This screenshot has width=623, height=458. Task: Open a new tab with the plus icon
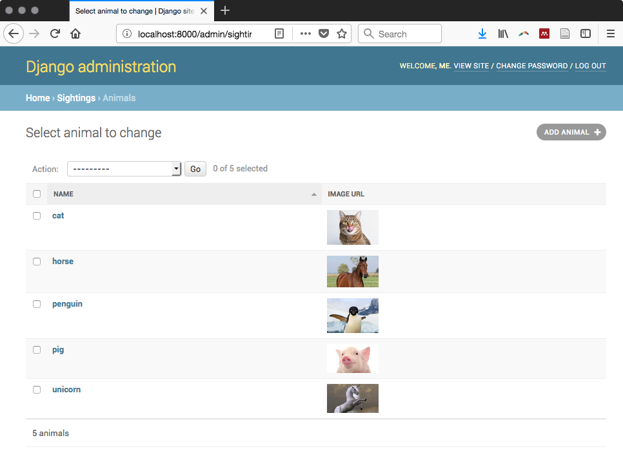click(225, 11)
